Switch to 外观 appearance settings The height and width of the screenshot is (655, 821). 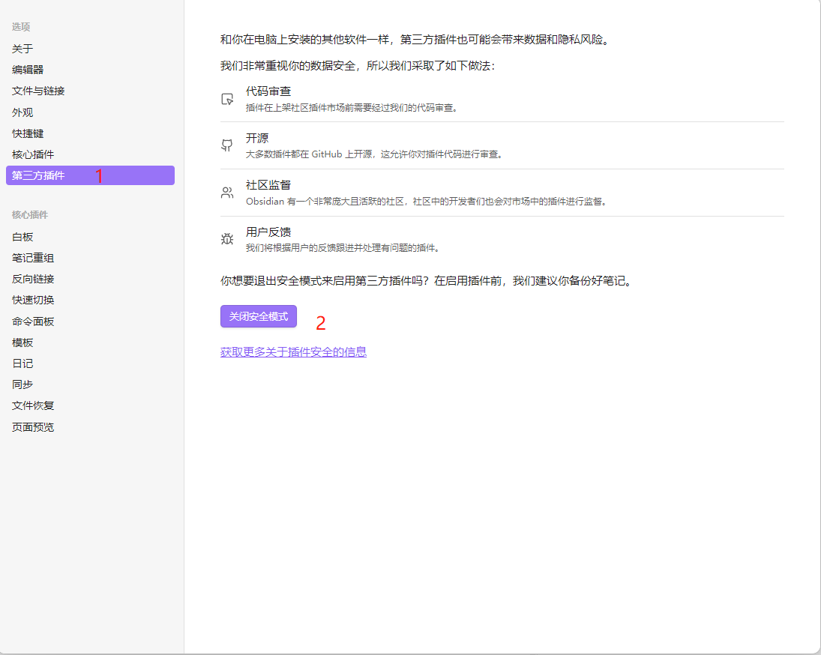click(22, 112)
